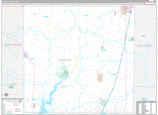
Task: Select the 64474 ZIP code label
Action: pyautogui.click(x=86, y=16)
